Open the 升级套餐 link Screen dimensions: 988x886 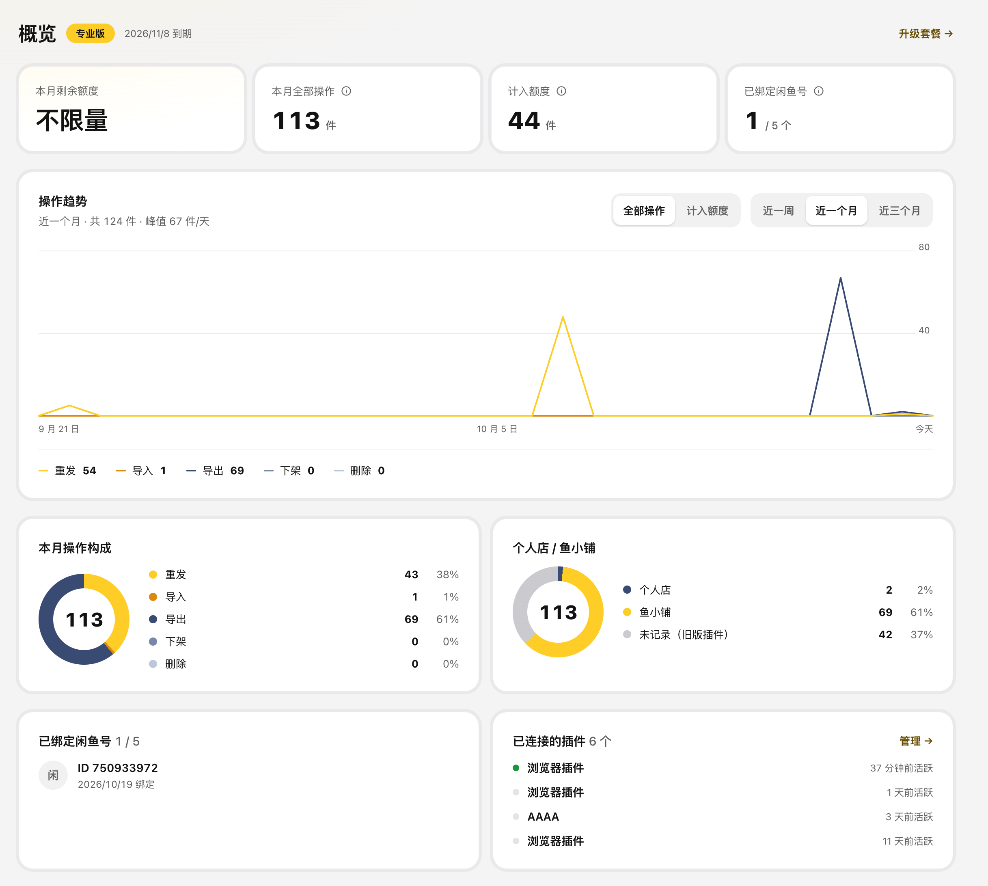[926, 34]
